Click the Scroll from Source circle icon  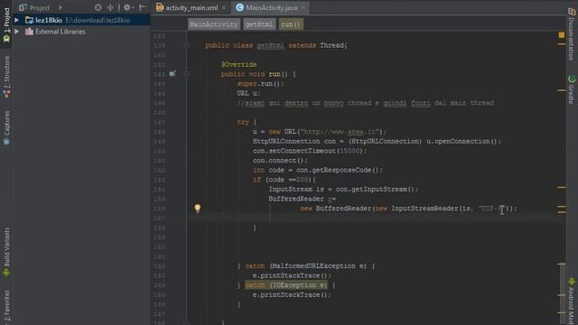point(98,7)
